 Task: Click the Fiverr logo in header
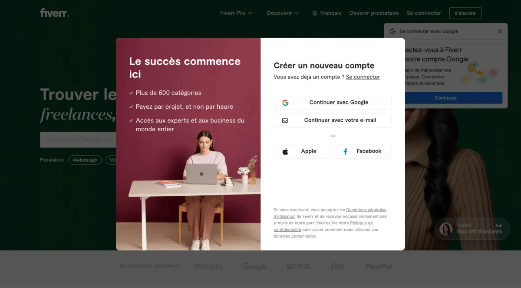(54, 13)
